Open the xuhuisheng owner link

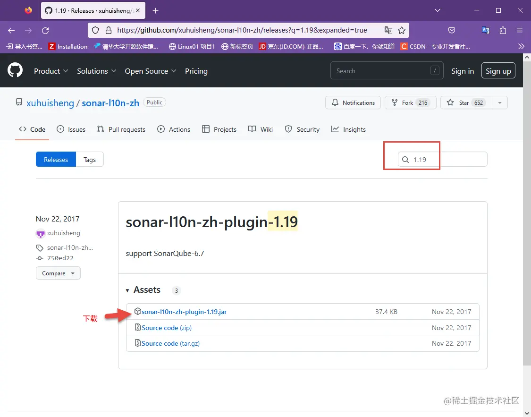tap(50, 103)
